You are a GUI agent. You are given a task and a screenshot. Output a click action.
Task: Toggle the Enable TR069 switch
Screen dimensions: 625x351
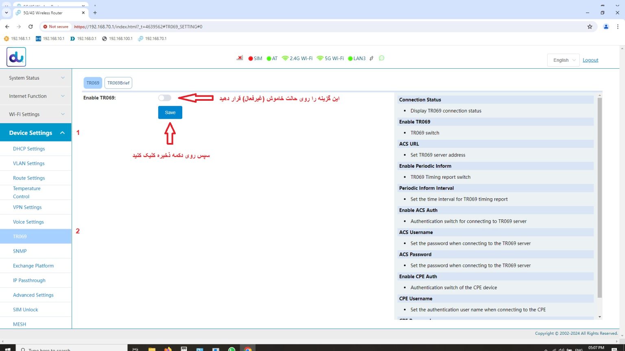165,98
